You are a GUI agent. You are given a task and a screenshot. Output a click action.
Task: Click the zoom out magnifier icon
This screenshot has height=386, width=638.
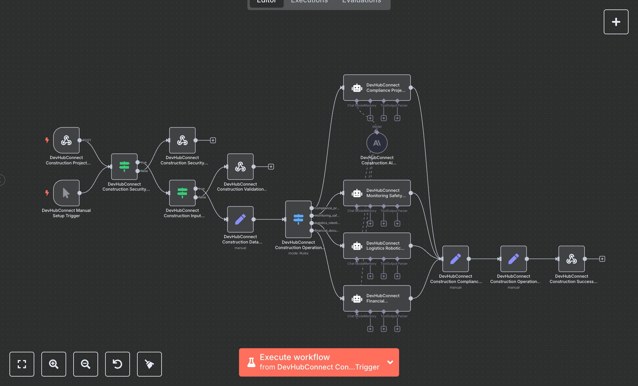[86, 364]
